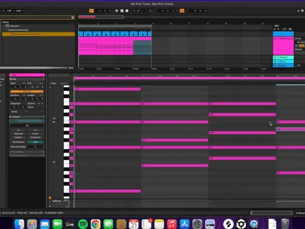Open the Finder icon in the Dock
Viewport: 305px width, 229px height.
tap(19, 224)
